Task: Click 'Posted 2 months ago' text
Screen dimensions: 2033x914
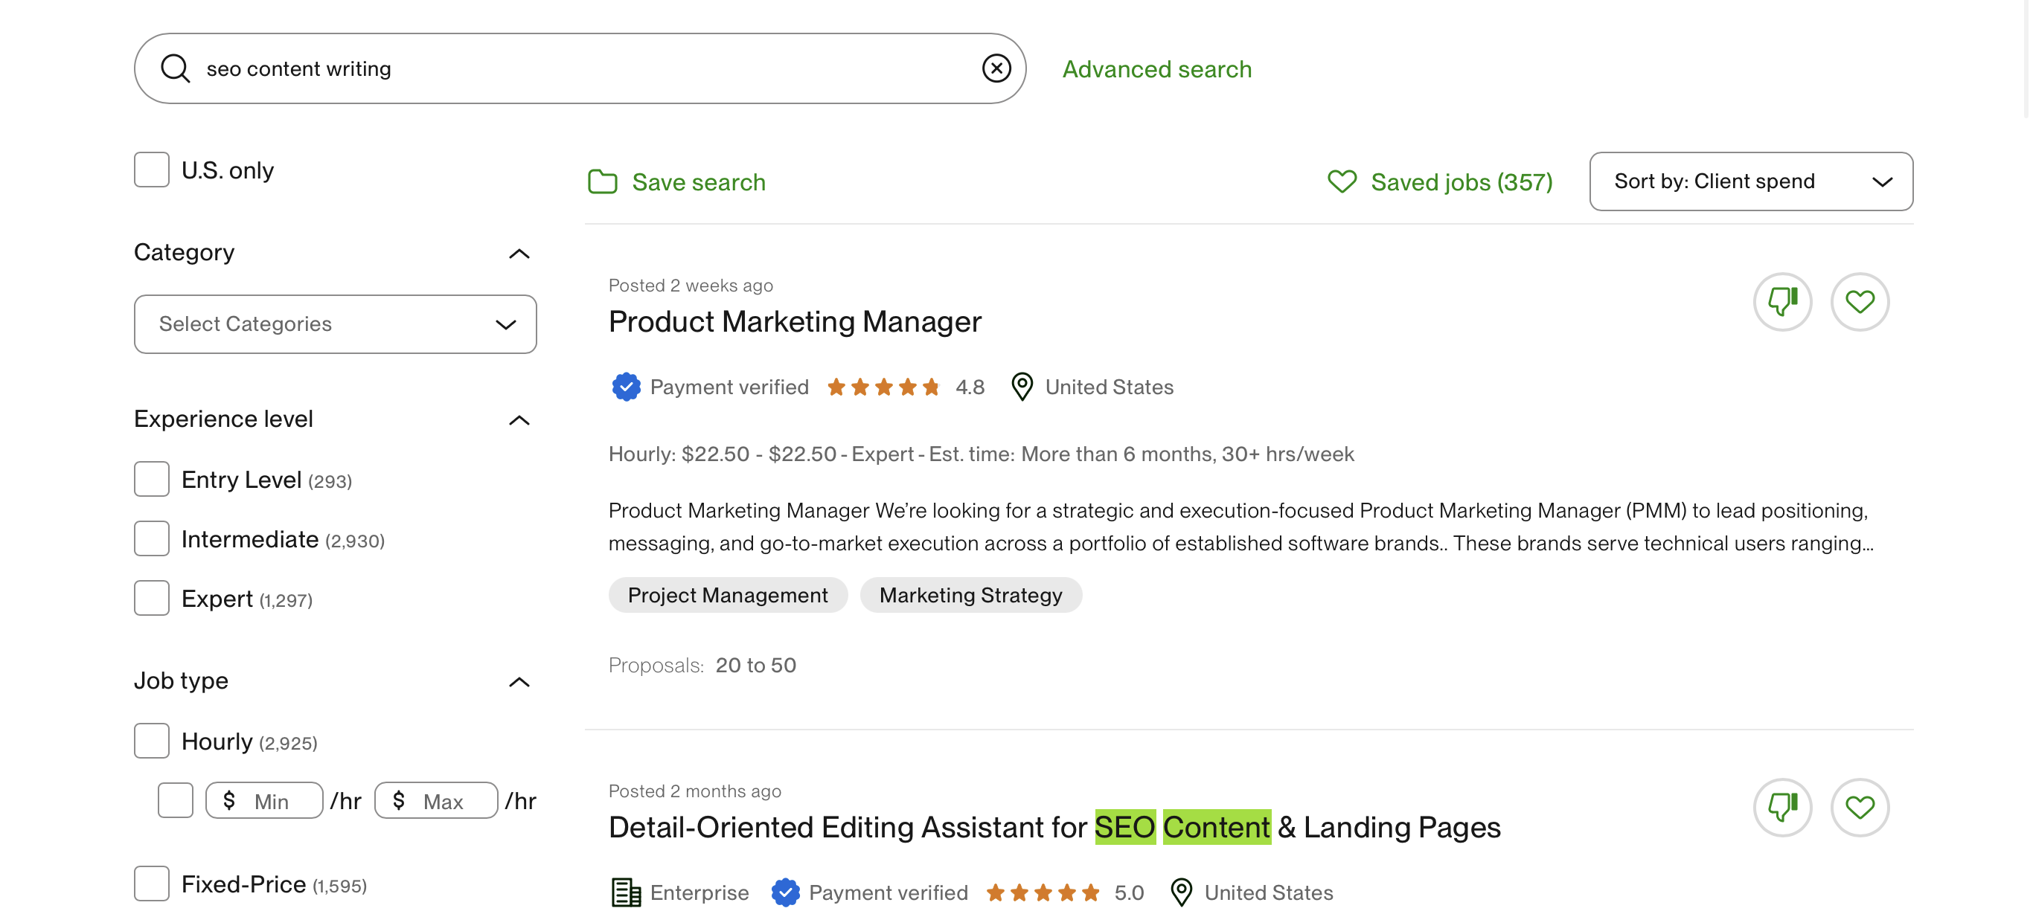Action: pos(694,791)
